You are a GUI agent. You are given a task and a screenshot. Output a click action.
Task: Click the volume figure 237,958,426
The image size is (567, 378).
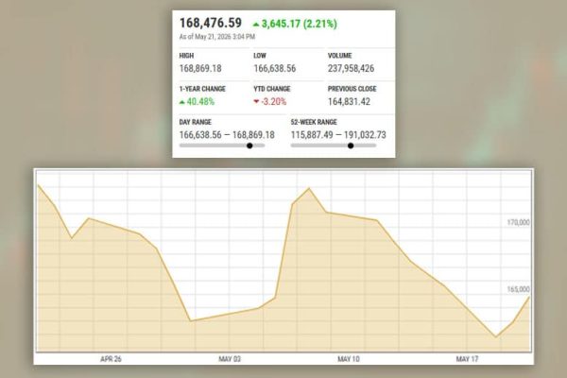[351, 68]
